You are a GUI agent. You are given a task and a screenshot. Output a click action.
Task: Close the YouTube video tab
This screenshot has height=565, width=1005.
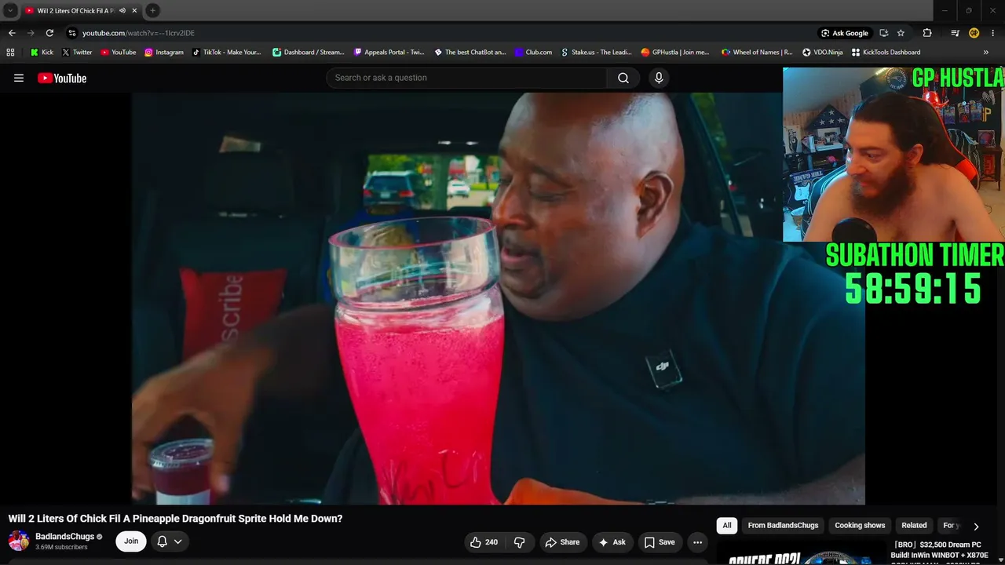[134, 10]
